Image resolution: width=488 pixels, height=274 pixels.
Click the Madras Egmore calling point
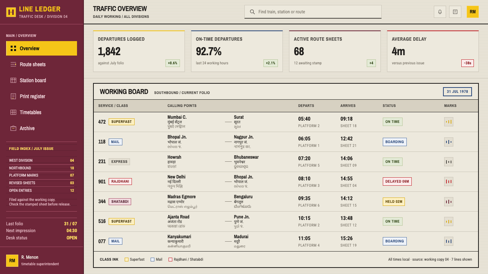pos(181,197)
